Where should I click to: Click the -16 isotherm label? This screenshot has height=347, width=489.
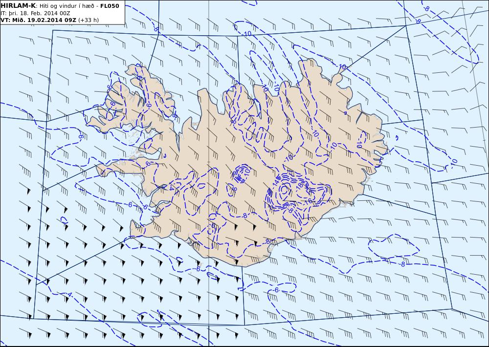pos(308,201)
